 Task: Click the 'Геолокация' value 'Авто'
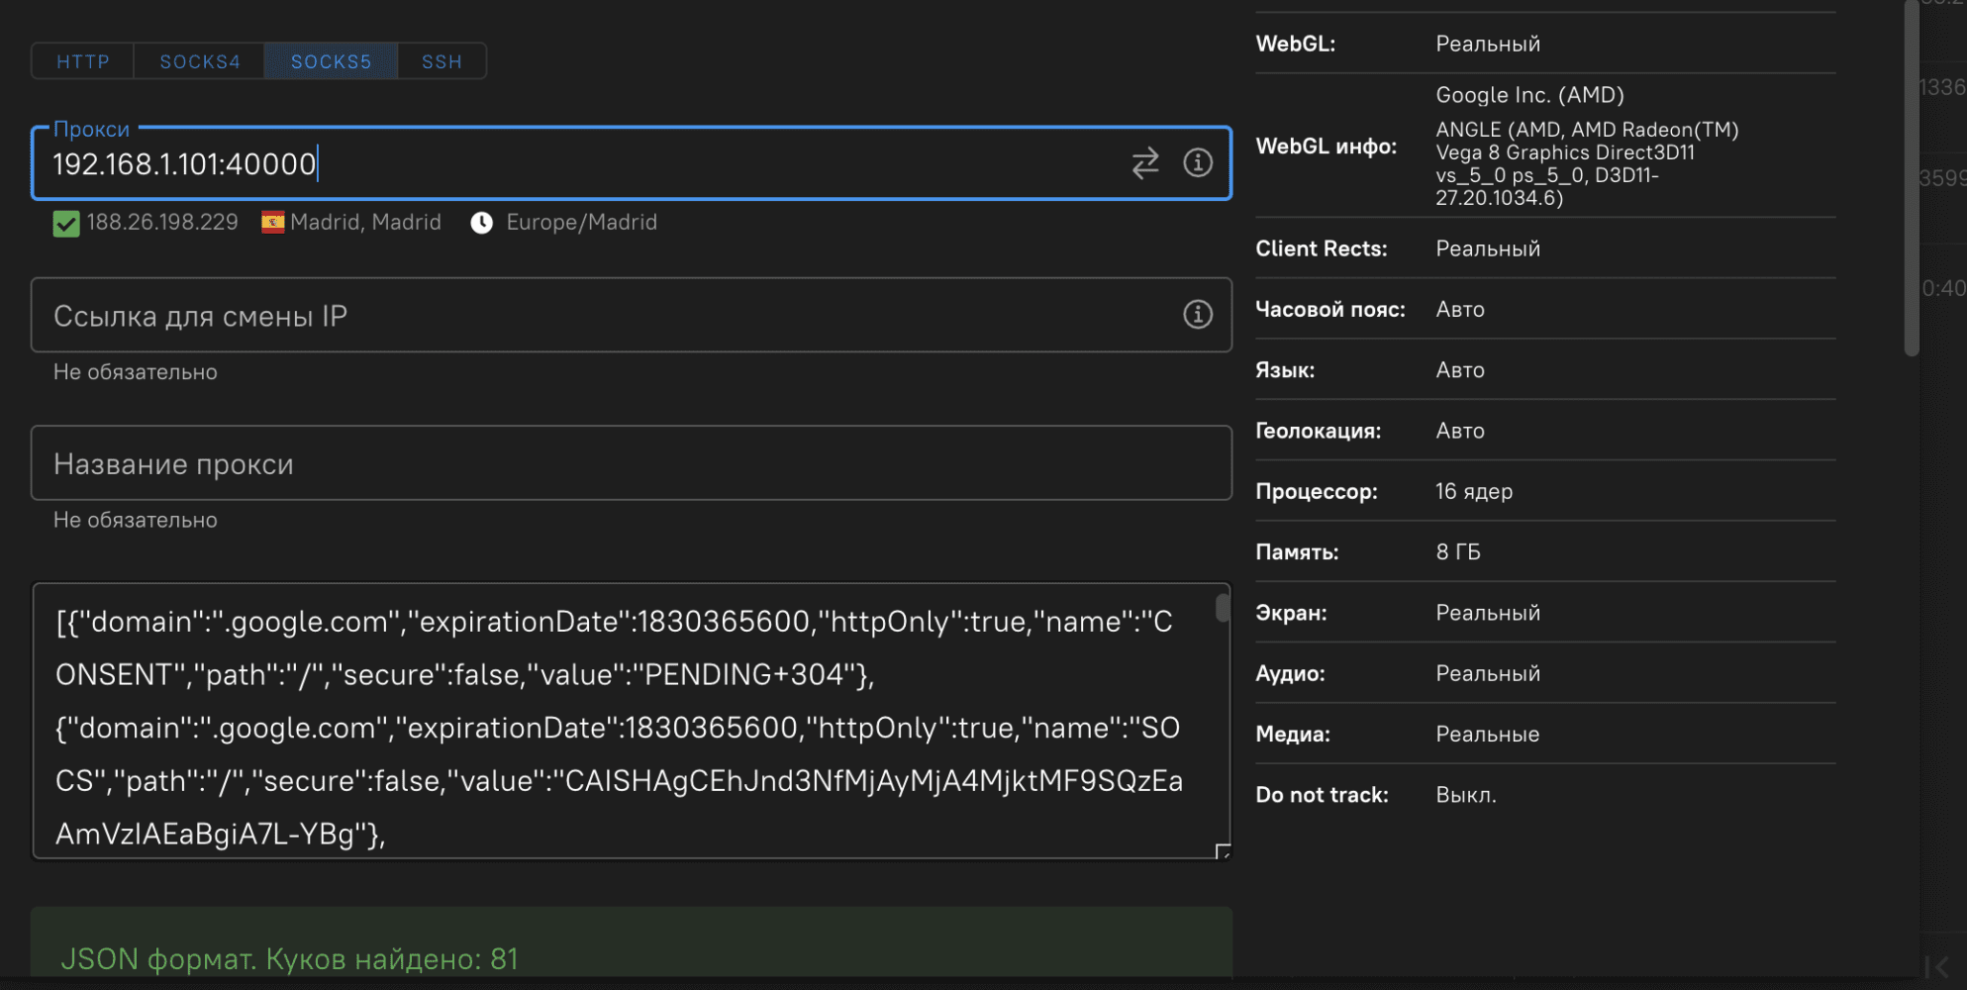click(x=1460, y=431)
